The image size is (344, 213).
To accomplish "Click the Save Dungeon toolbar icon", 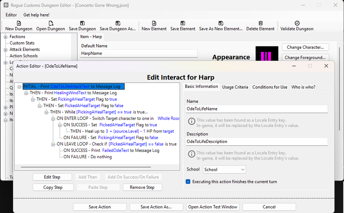I will point(82,23).
